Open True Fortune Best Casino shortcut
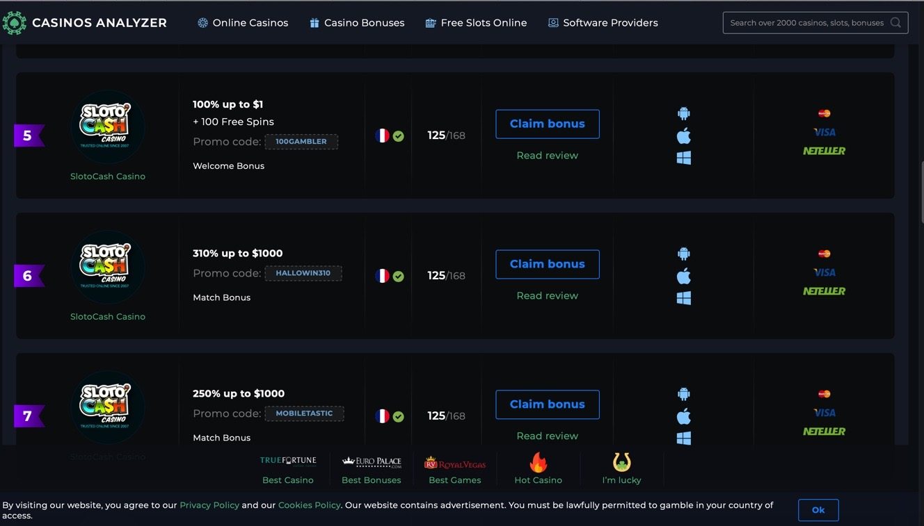This screenshot has height=526, width=924. click(288, 469)
